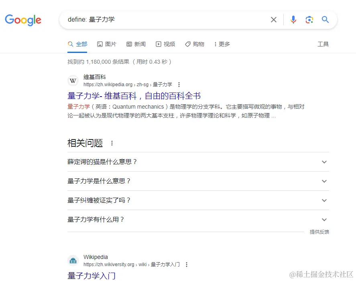Click the zh.wikiversity.org URL breadcrumb
The height and width of the screenshot is (281, 356).
132,265
